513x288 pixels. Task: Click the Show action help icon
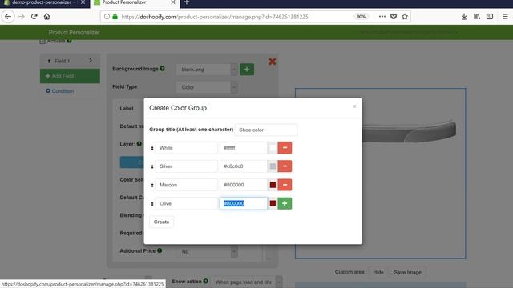point(205,281)
